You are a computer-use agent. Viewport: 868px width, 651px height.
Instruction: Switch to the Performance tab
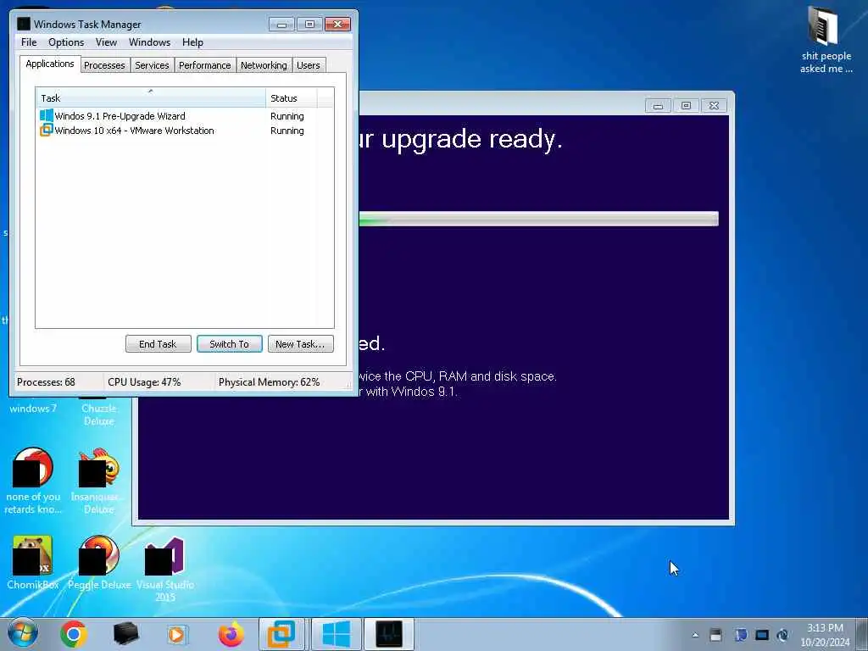pos(205,65)
